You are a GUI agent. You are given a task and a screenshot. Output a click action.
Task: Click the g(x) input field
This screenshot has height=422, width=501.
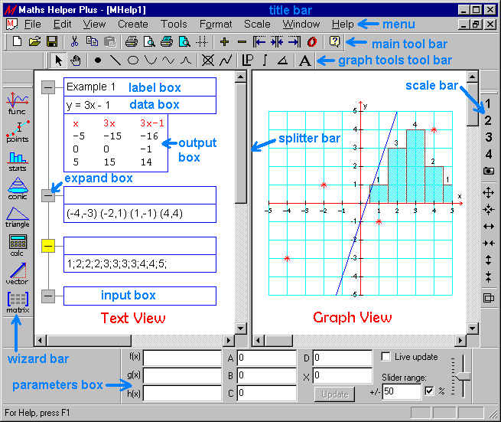(x=183, y=375)
